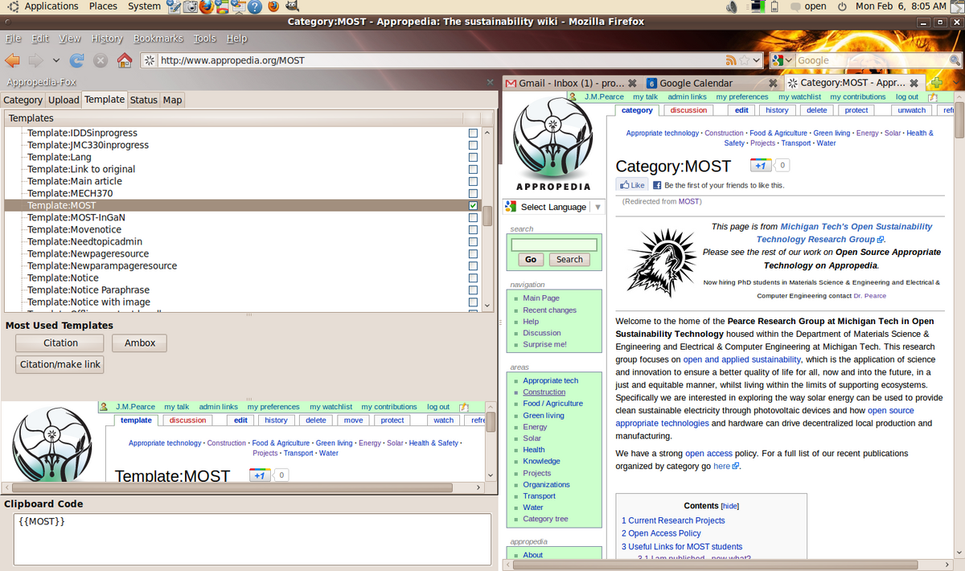Click templates list scrollbar up arrow
Viewport: 965px width, 571px height.
pos(486,133)
